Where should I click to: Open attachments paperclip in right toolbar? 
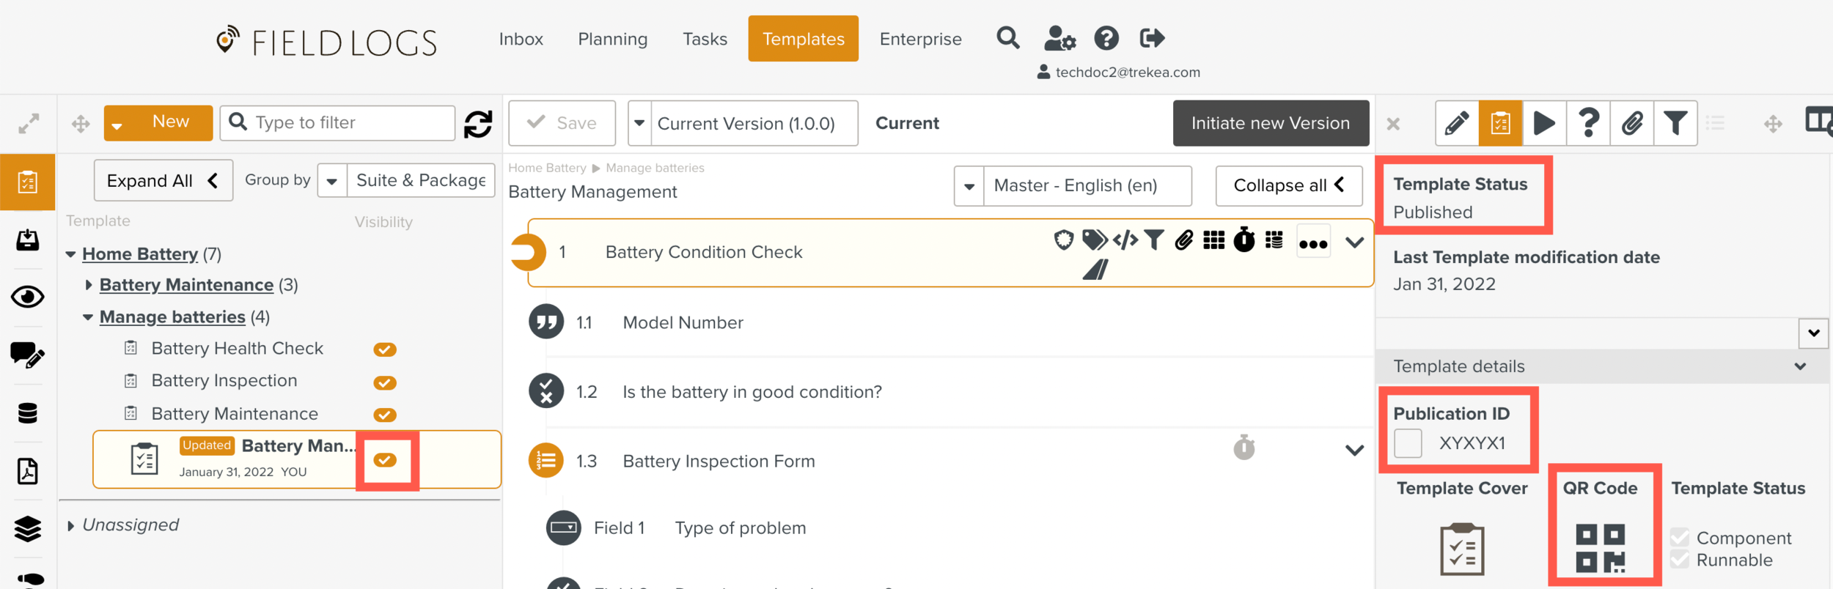1631,123
